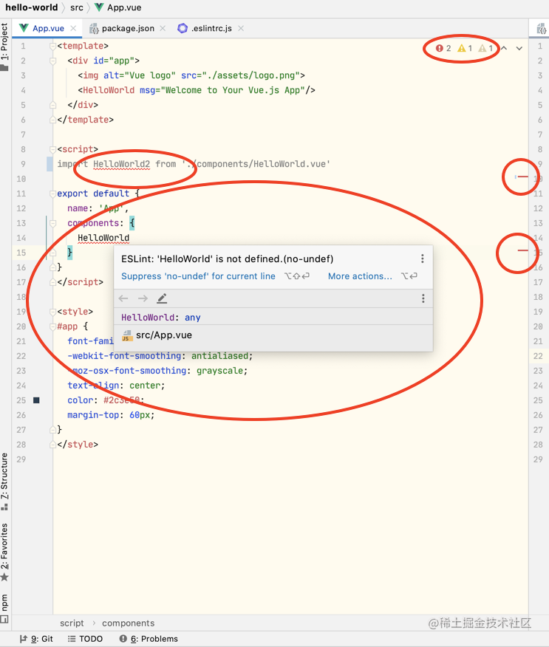
Task: Go to next highlighted error arrow
Action: (519, 48)
